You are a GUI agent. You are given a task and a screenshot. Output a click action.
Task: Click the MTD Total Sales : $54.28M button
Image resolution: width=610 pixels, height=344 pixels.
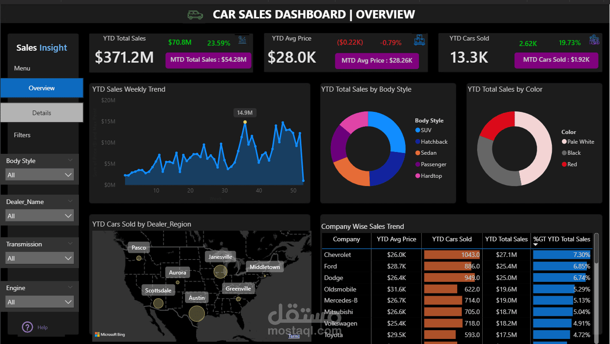click(209, 60)
